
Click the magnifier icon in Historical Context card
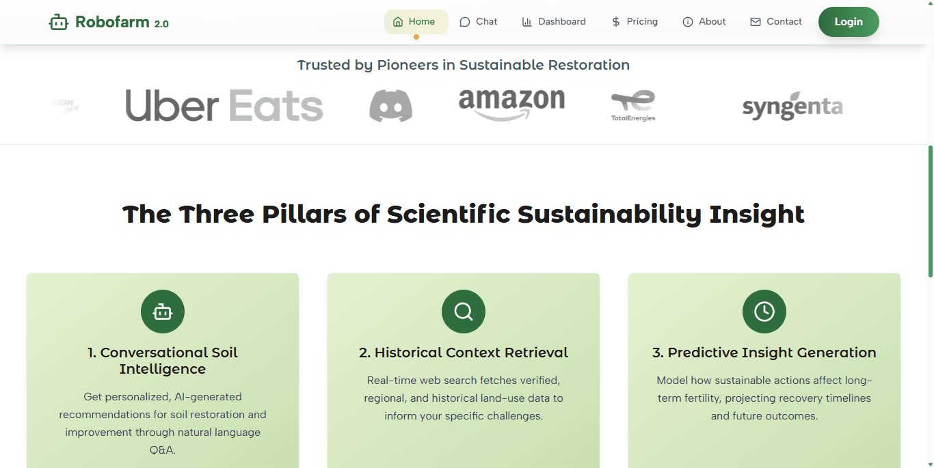(x=464, y=312)
